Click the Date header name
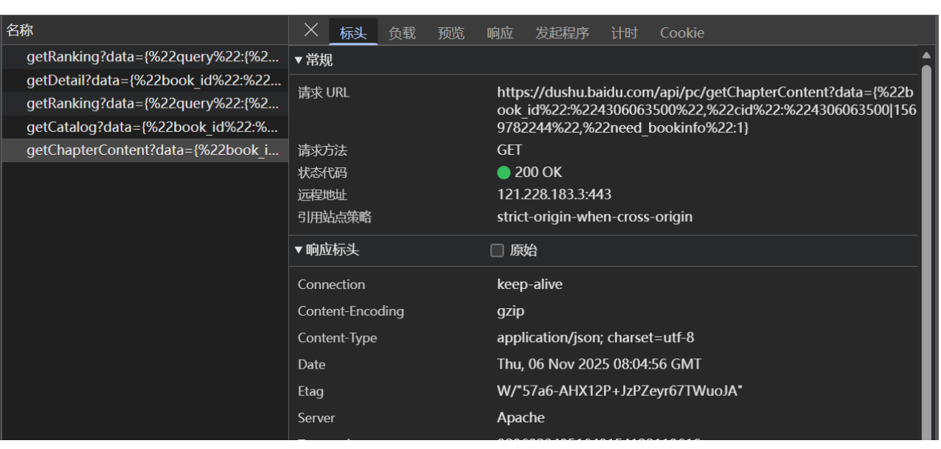This screenshot has height=449, width=941. pyautogui.click(x=311, y=364)
